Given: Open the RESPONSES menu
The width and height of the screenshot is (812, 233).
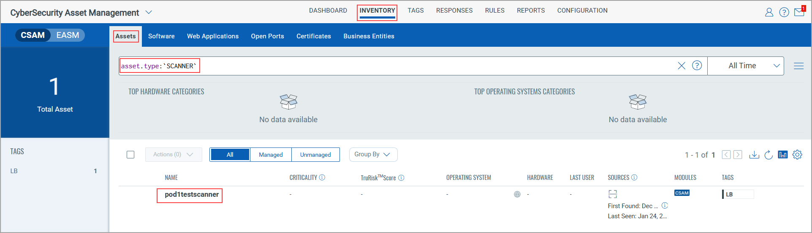Looking at the screenshot, I should [454, 11].
